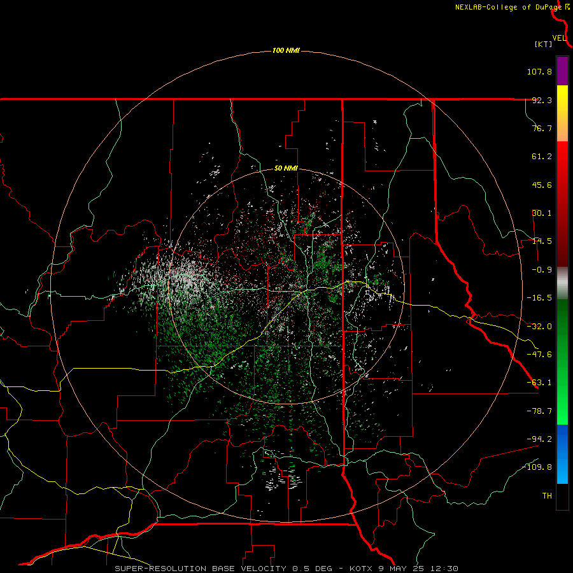The height and width of the screenshot is (573, 573).
Task: Click the NEXLAB-College of DuPage credit text
Action: coord(508,7)
